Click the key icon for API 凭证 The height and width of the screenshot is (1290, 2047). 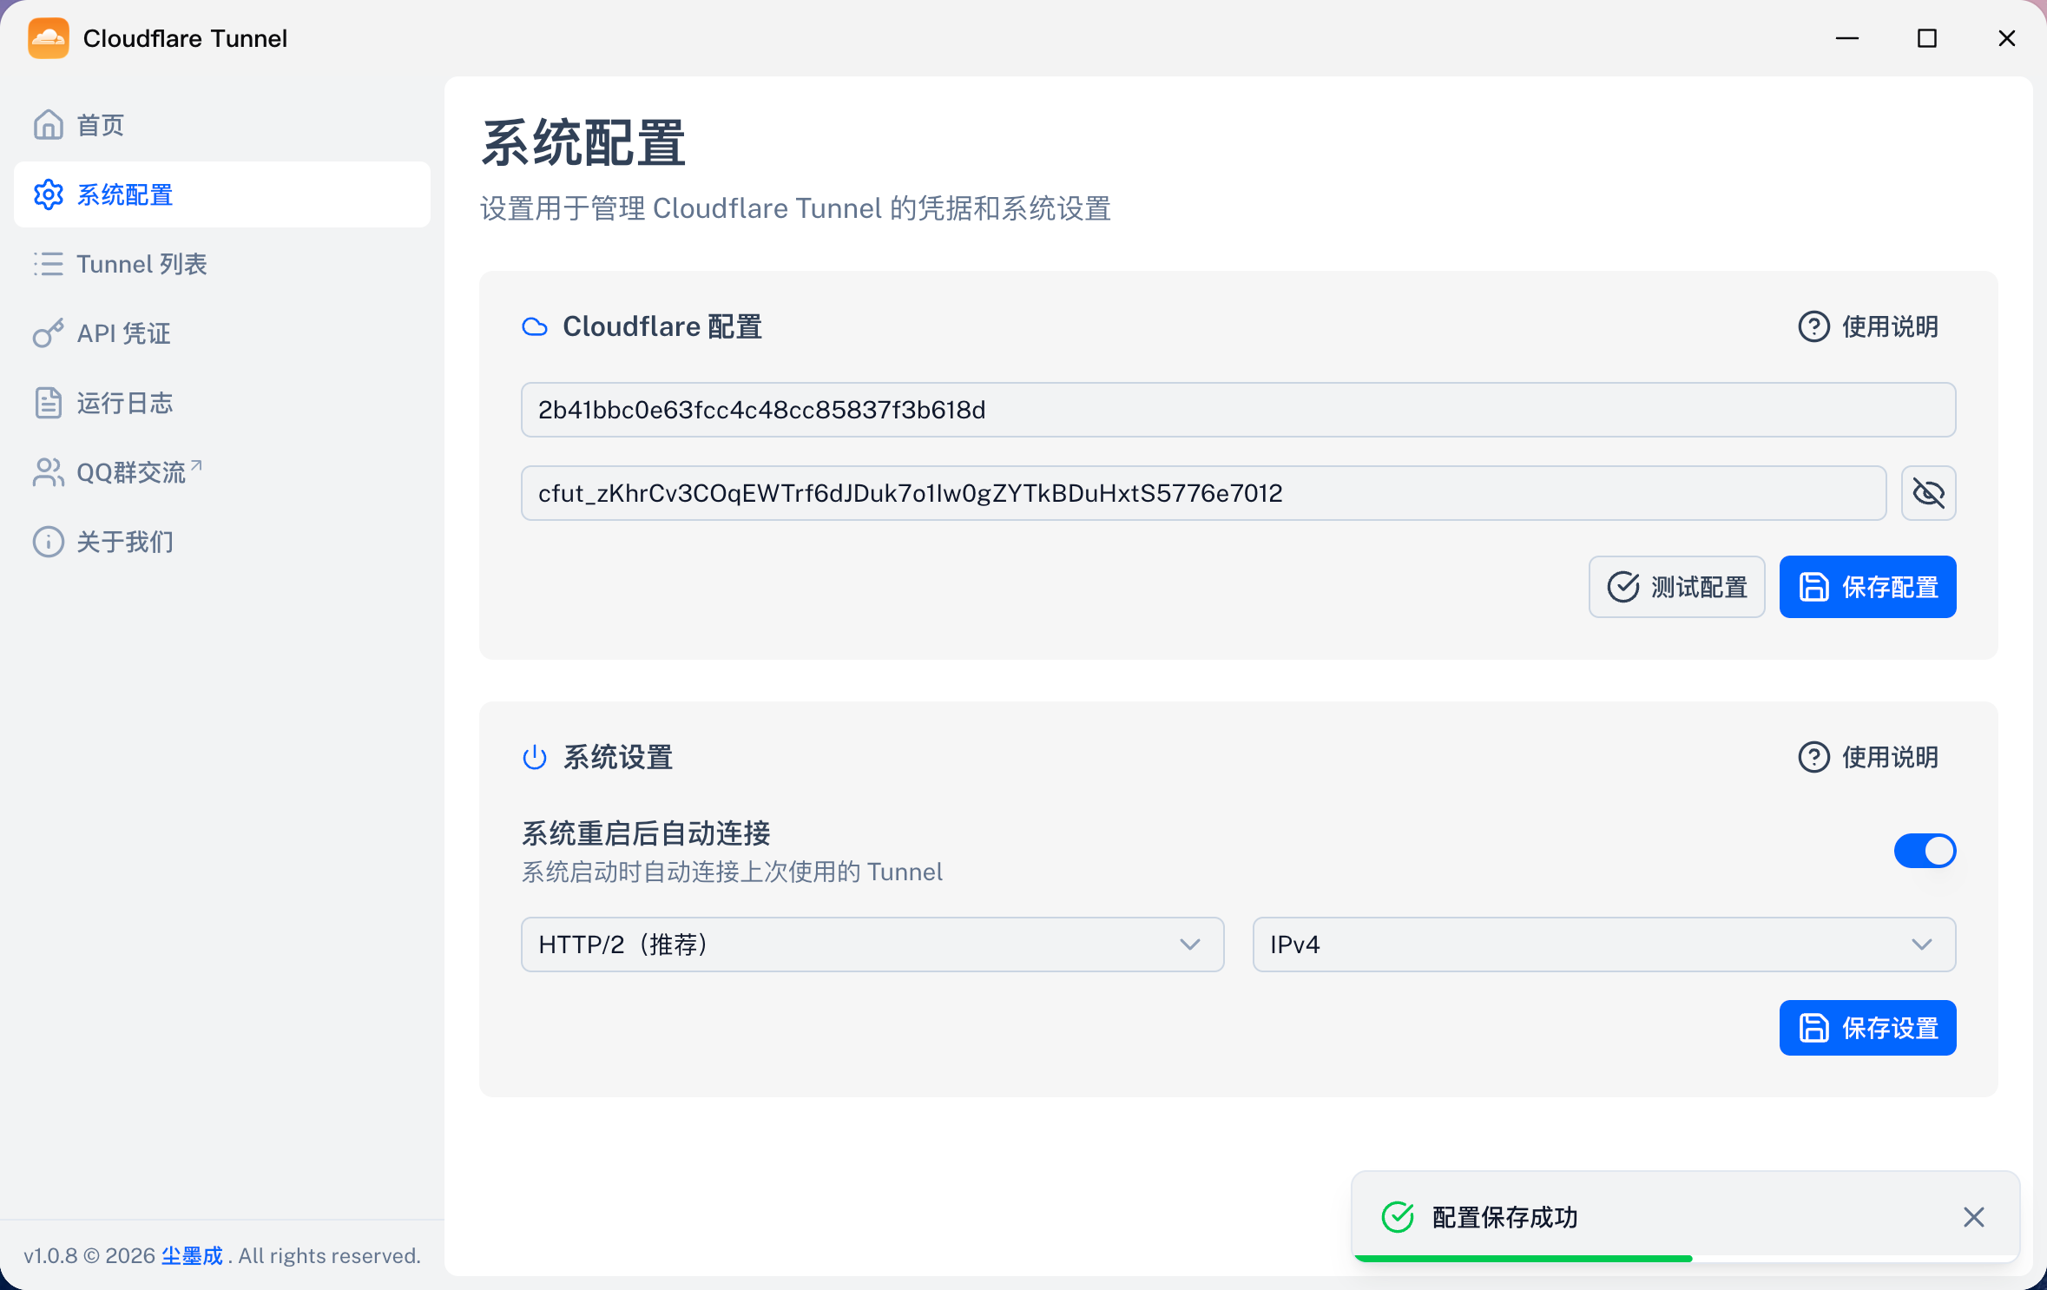(x=49, y=333)
